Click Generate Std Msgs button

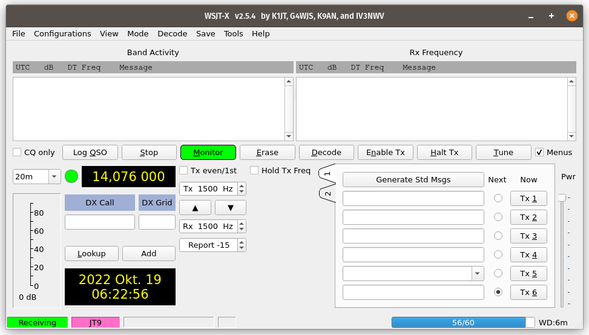click(413, 180)
